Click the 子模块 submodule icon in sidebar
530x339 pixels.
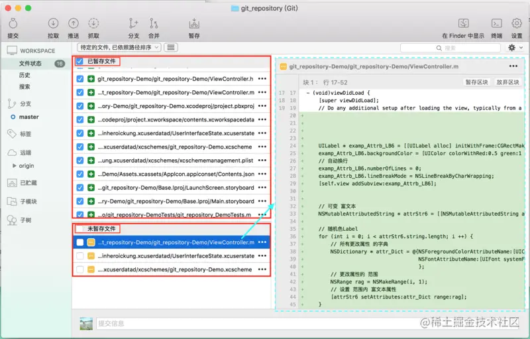point(12,201)
